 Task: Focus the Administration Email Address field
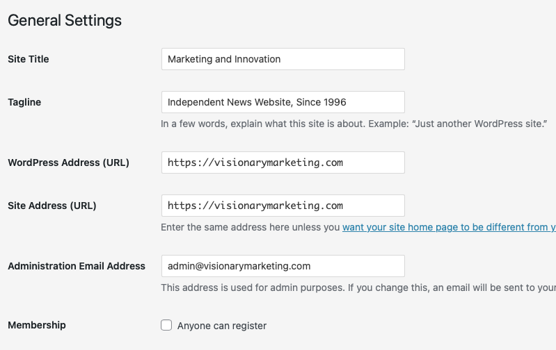click(x=283, y=266)
